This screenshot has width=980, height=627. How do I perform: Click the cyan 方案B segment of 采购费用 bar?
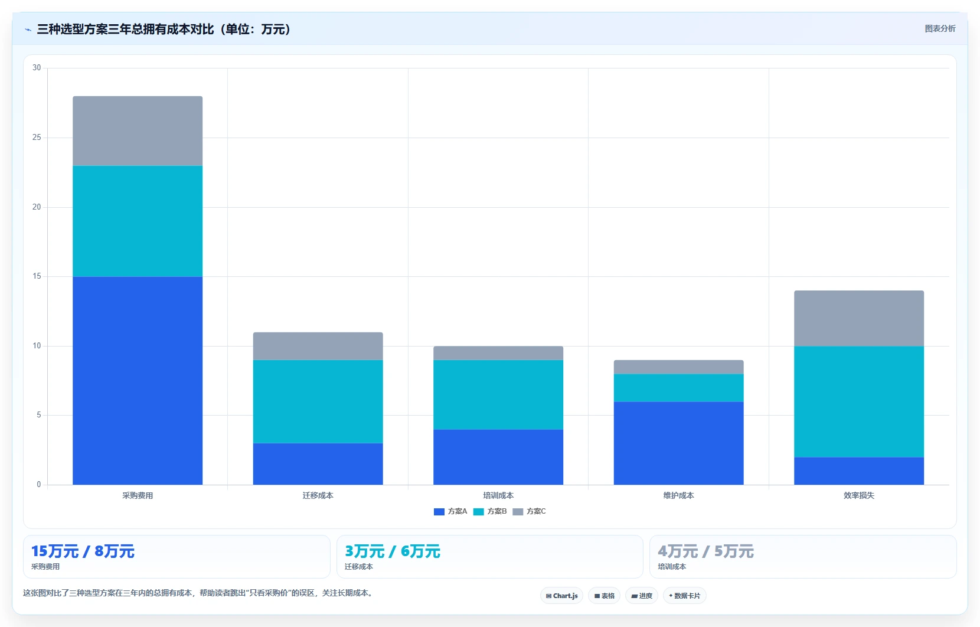pos(138,221)
